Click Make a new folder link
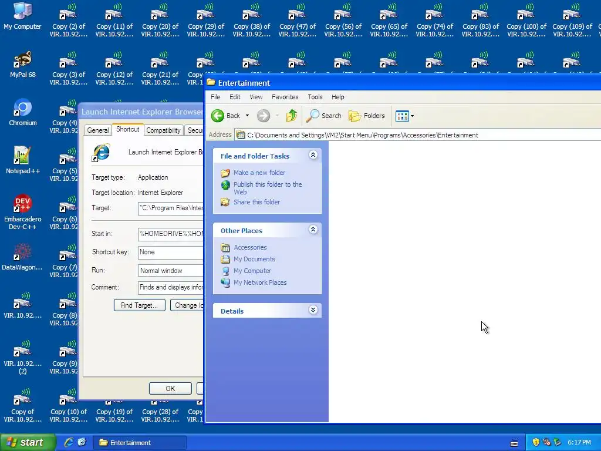The height and width of the screenshot is (451, 601). coord(259,173)
